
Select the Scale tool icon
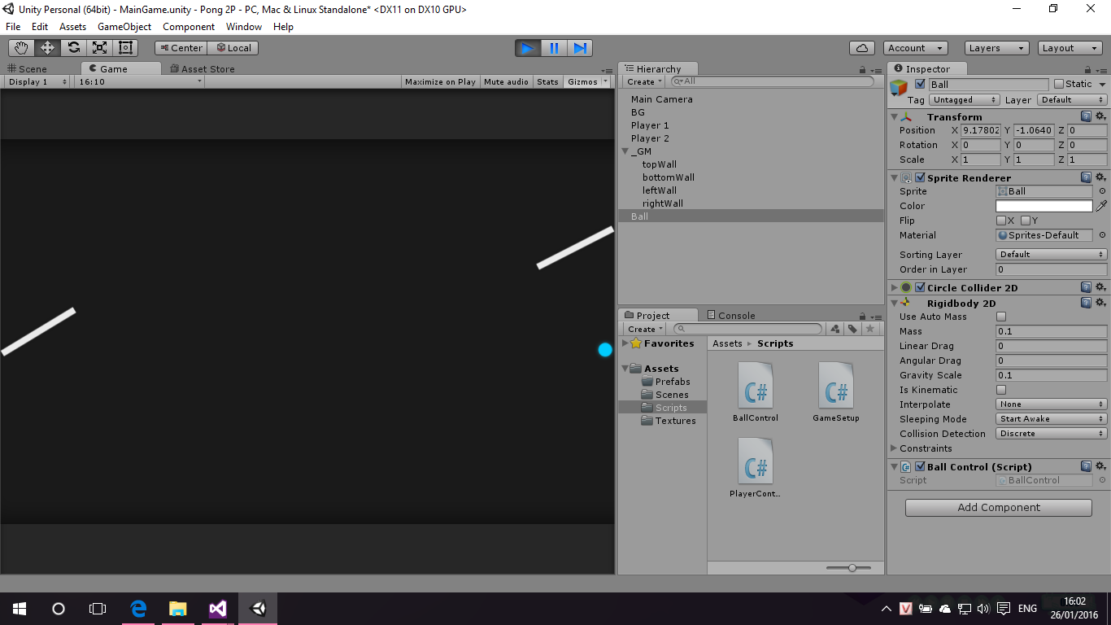tap(99, 48)
